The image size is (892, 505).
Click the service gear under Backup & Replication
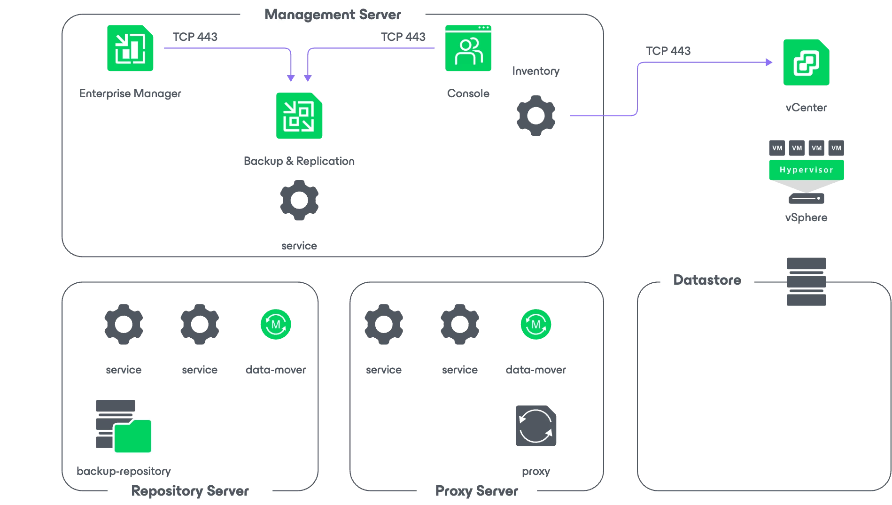[x=299, y=200]
